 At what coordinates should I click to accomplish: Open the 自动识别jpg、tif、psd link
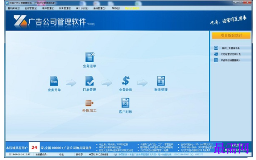pyautogui.click(x=197, y=145)
